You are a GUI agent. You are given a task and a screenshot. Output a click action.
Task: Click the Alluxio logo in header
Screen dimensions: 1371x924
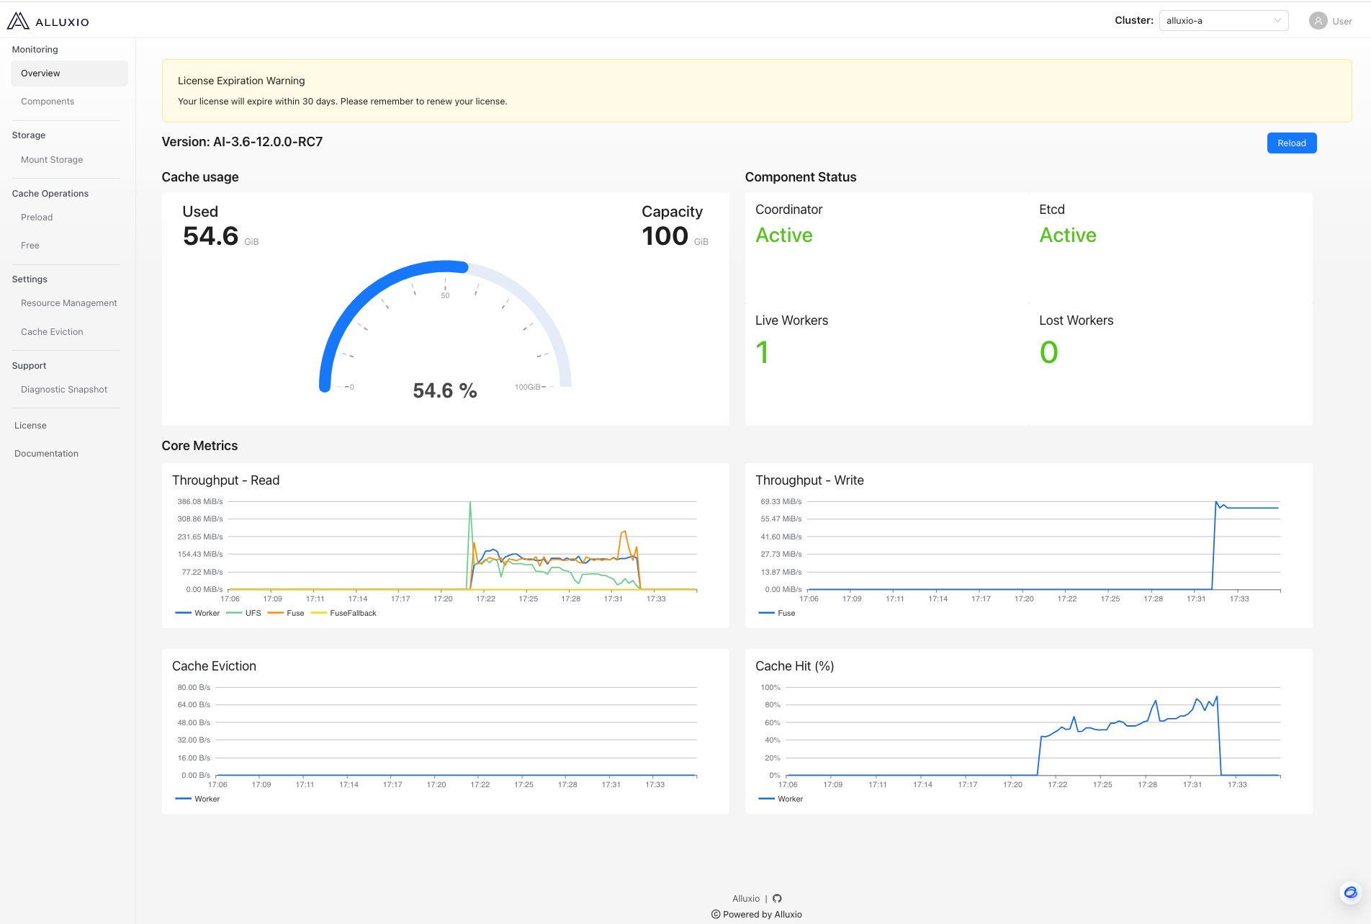point(48,21)
